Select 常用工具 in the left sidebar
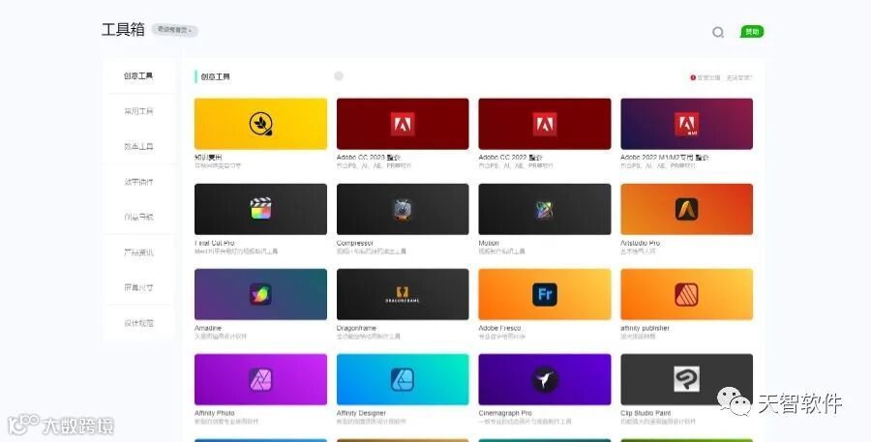 [138, 111]
